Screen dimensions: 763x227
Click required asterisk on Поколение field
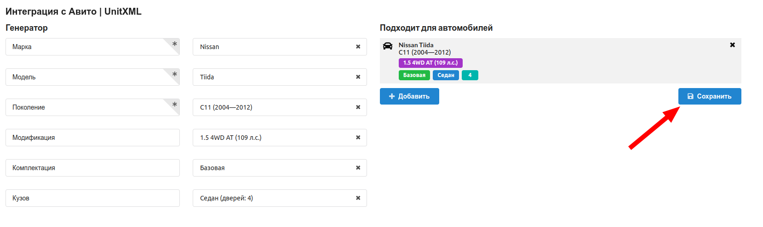(x=174, y=105)
